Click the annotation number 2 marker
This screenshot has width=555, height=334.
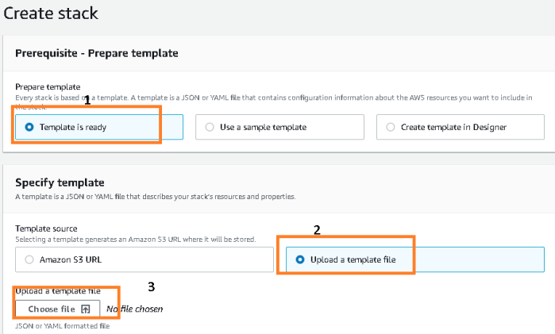[317, 231]
